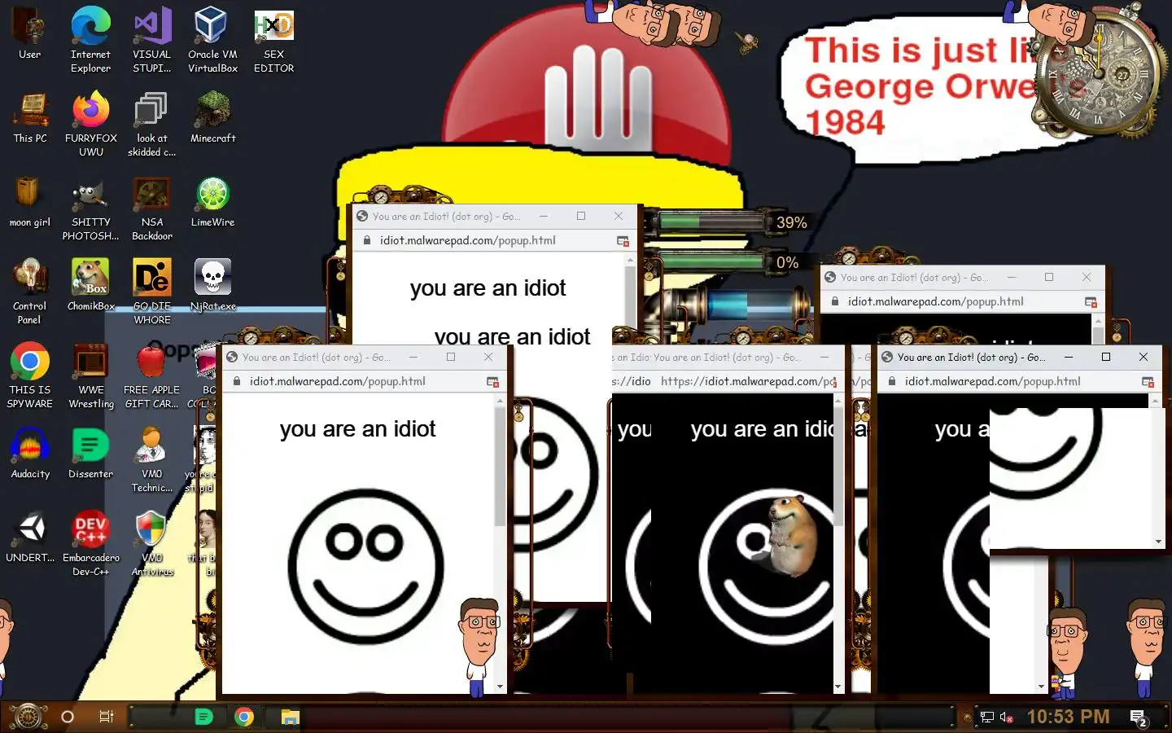Screen dimensions: 1172x733
Task: Click scrollbar down arrow in middle black popup
Action: [838, 687]
